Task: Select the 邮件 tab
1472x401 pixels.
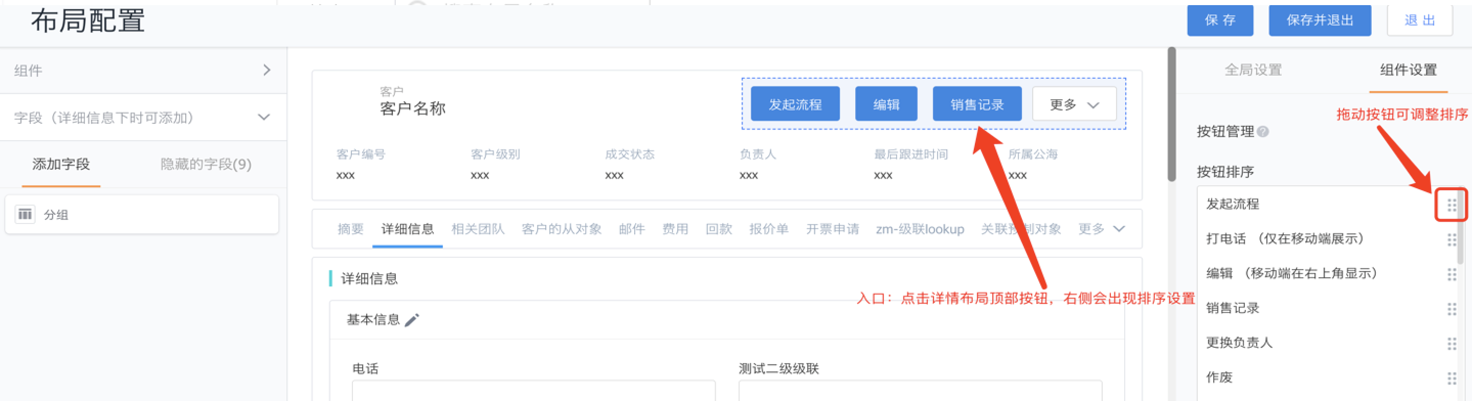Action: click(x=632, y=229)
